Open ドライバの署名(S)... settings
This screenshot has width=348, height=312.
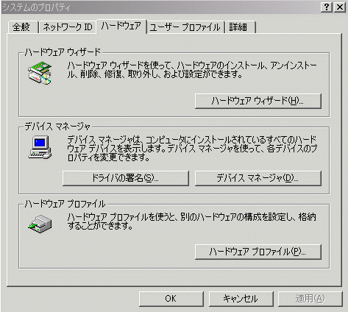point(126,178)
